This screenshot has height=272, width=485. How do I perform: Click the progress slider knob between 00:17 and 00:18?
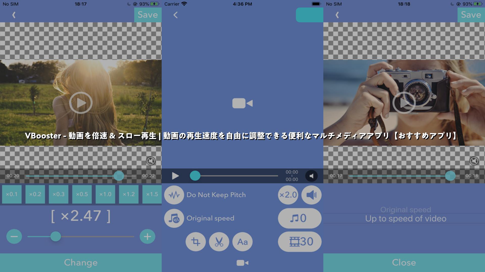pyautogui.click(x=450, y=176)
